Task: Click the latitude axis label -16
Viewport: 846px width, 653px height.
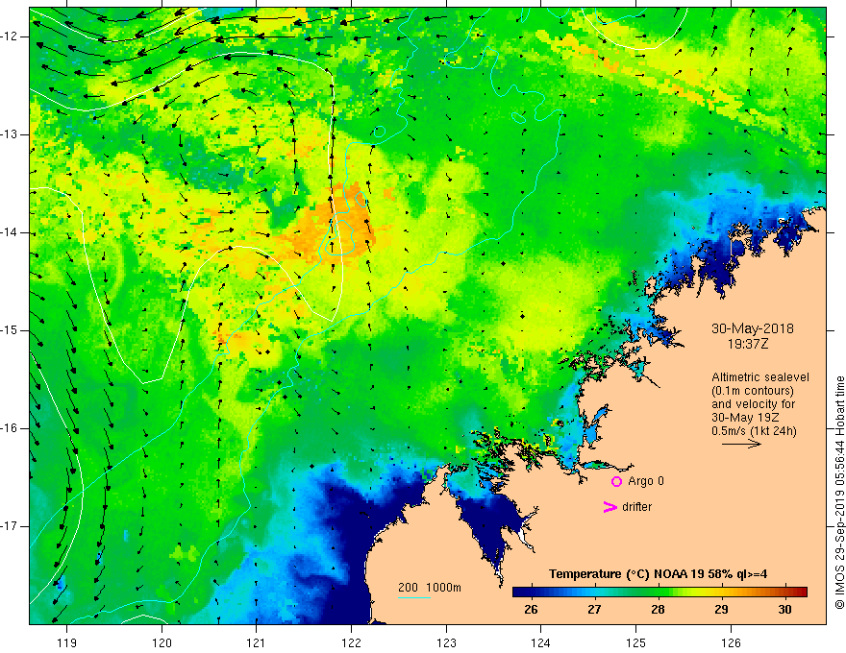Action: [9, 428]
